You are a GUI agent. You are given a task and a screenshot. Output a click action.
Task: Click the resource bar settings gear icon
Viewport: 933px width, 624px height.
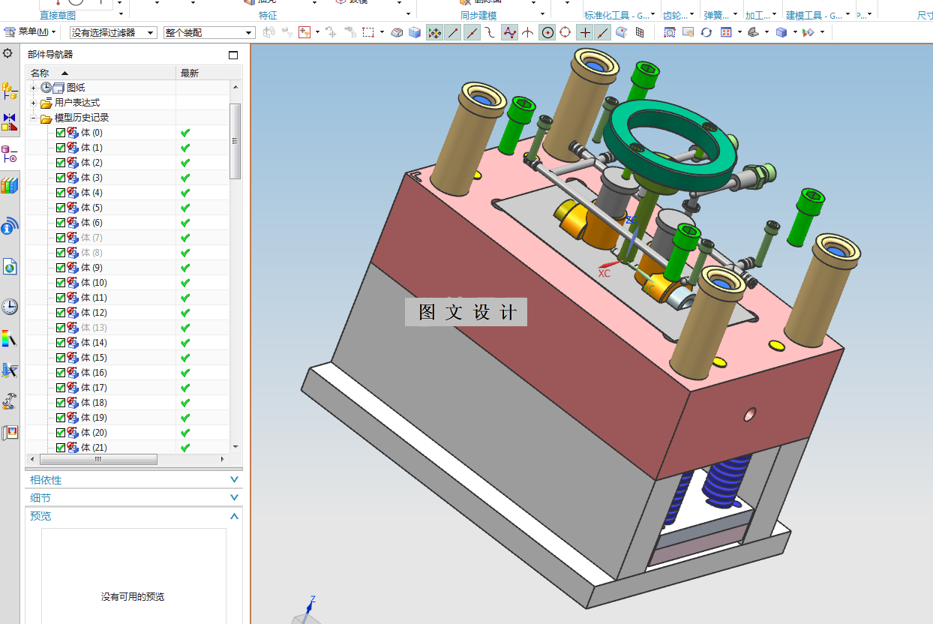pyautogui.click(x=7, y=53)
